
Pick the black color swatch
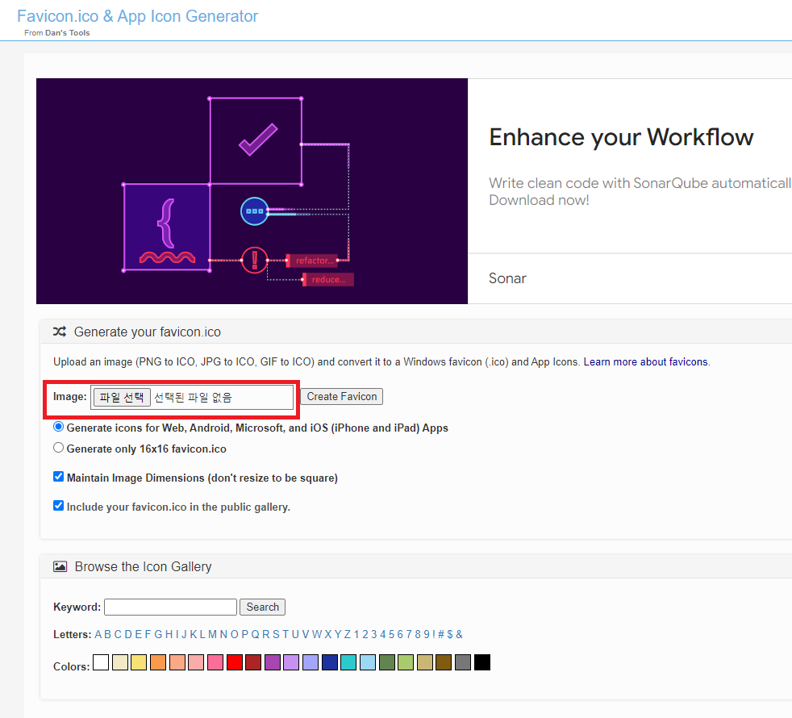point(481,662)
